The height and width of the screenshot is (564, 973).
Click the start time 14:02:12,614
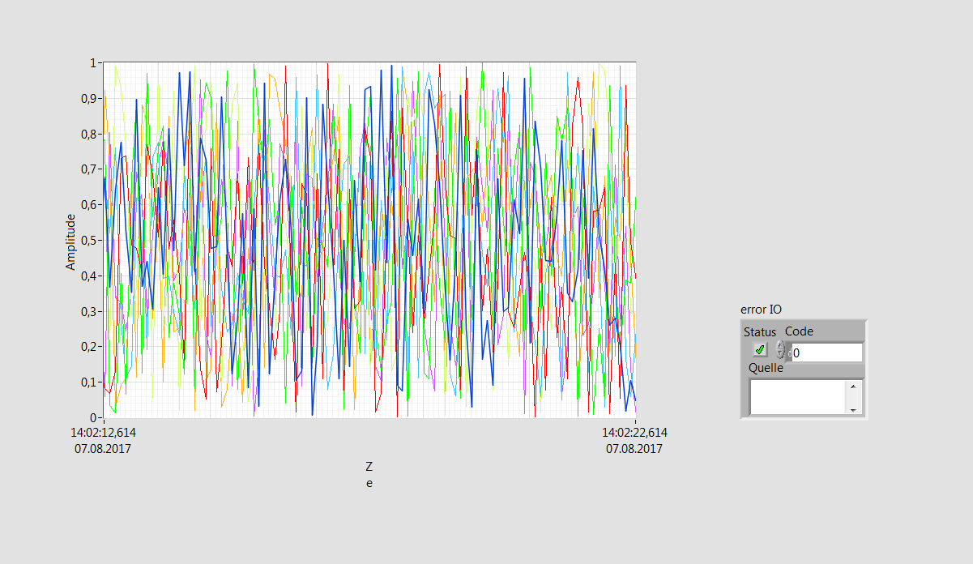coord(103,433)
